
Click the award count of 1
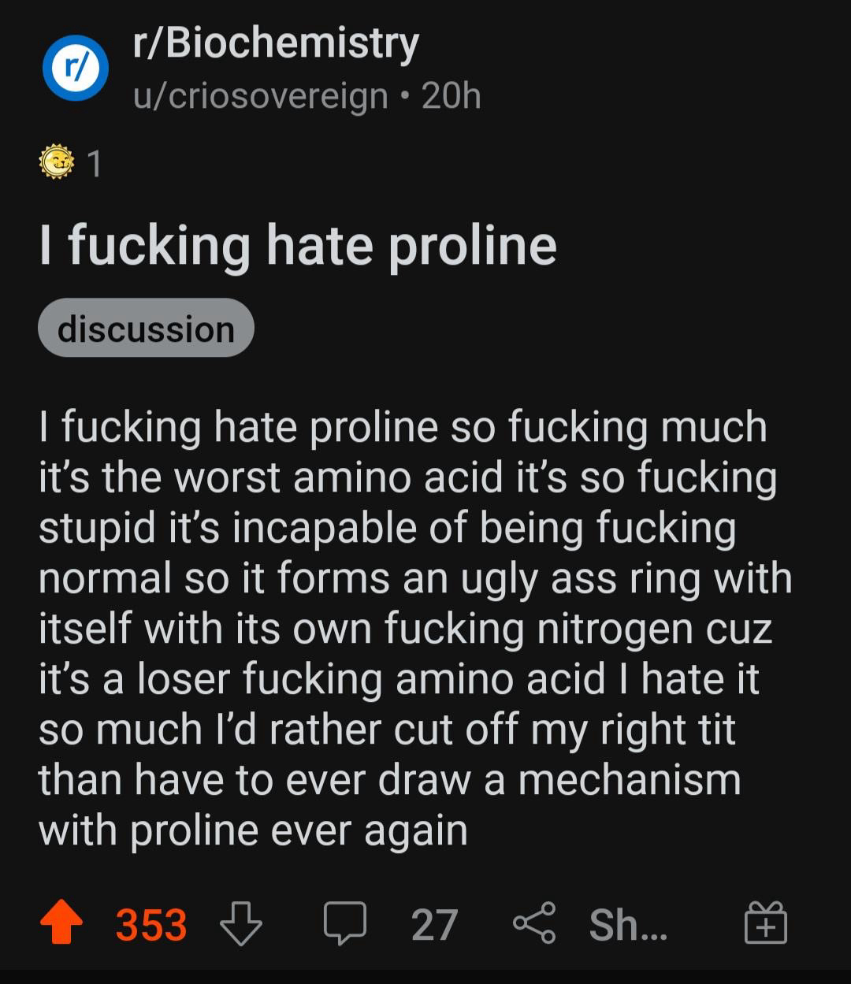pos(94,164)
